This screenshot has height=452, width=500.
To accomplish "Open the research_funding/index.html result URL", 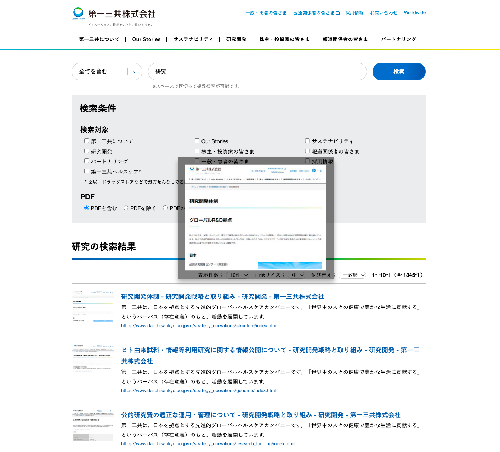I will [208, 443].
